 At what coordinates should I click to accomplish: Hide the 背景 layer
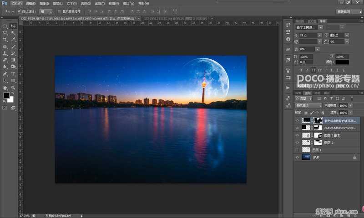coord(297,157)
